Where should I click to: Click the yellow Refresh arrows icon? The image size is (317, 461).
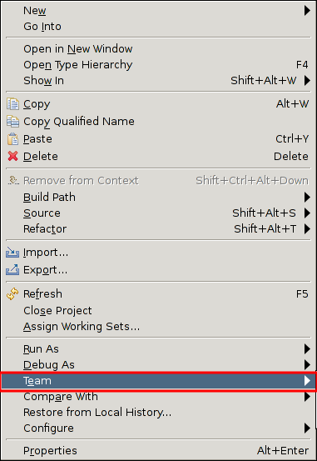tap(12, 293)
